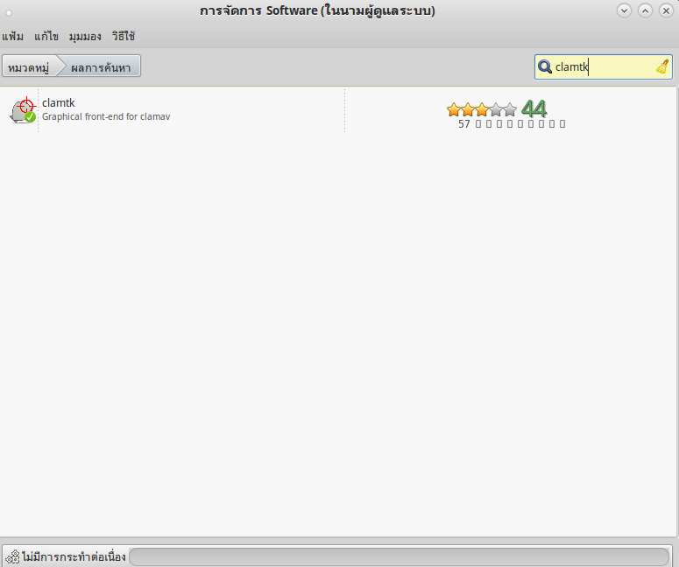679x567 pixels.
Task: Select the clamtk result name
Action: [x=59, y=103]
